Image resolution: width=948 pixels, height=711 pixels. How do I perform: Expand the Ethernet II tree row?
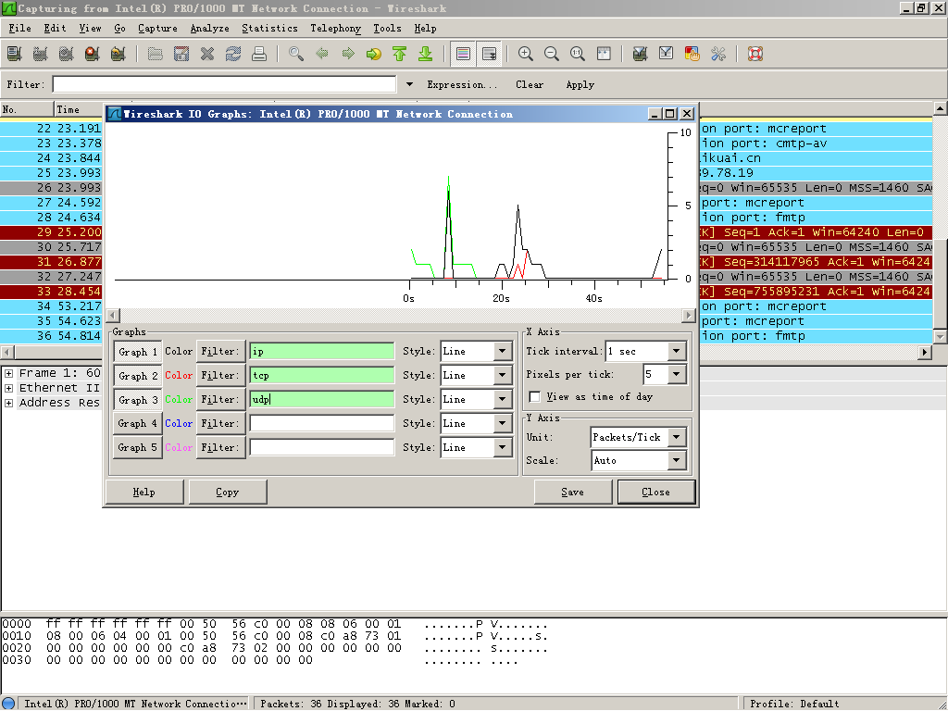9,388
